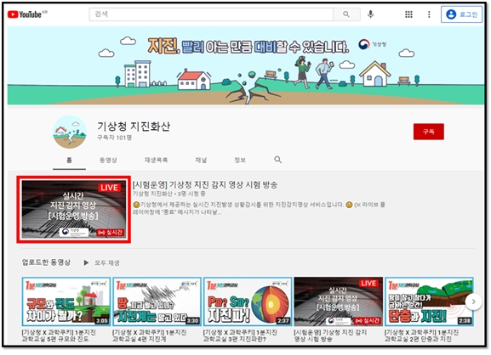Open the 규모와 진도 video thumbnail
Viewport: 491px width, 355px height.
[66, 301]
